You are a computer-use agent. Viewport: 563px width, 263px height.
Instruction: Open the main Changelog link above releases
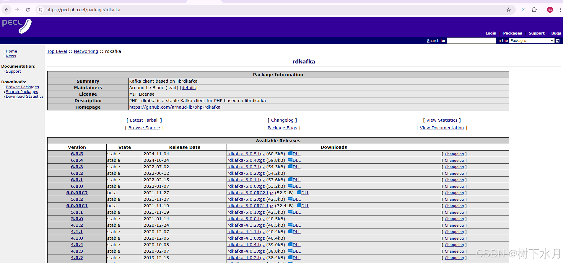tap(282, 120)
